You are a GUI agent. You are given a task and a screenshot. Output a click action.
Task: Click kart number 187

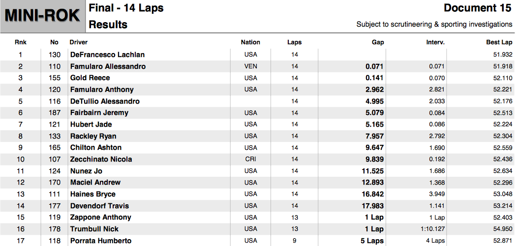click(x=54, y=112)
